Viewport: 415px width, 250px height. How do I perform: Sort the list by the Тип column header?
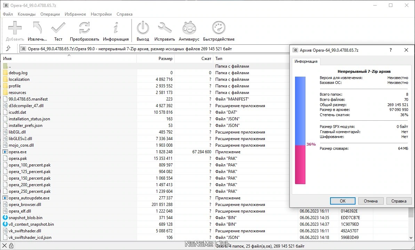click(x=252, y=59)
